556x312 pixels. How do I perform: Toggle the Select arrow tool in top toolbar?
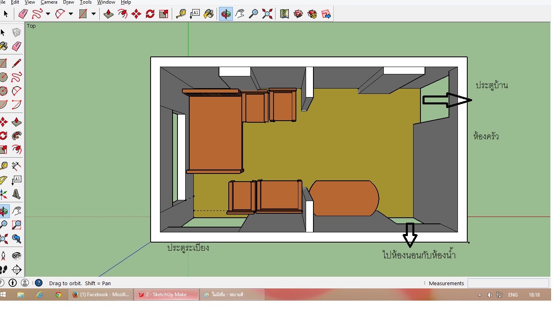pos(6,14)
